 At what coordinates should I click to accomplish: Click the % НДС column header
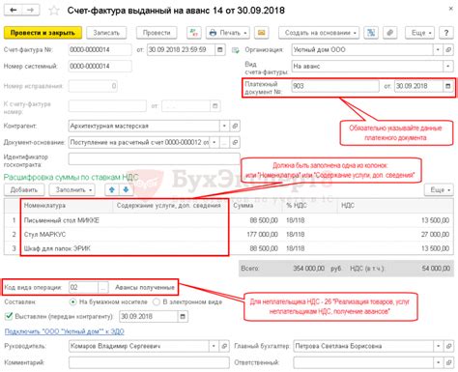pos(309,206)
